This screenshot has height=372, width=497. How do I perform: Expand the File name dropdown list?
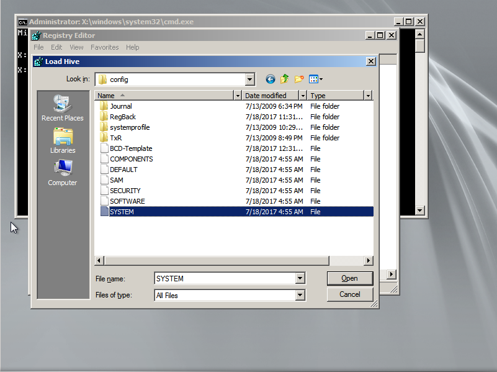pyautogui.click(x=300, y=278)
